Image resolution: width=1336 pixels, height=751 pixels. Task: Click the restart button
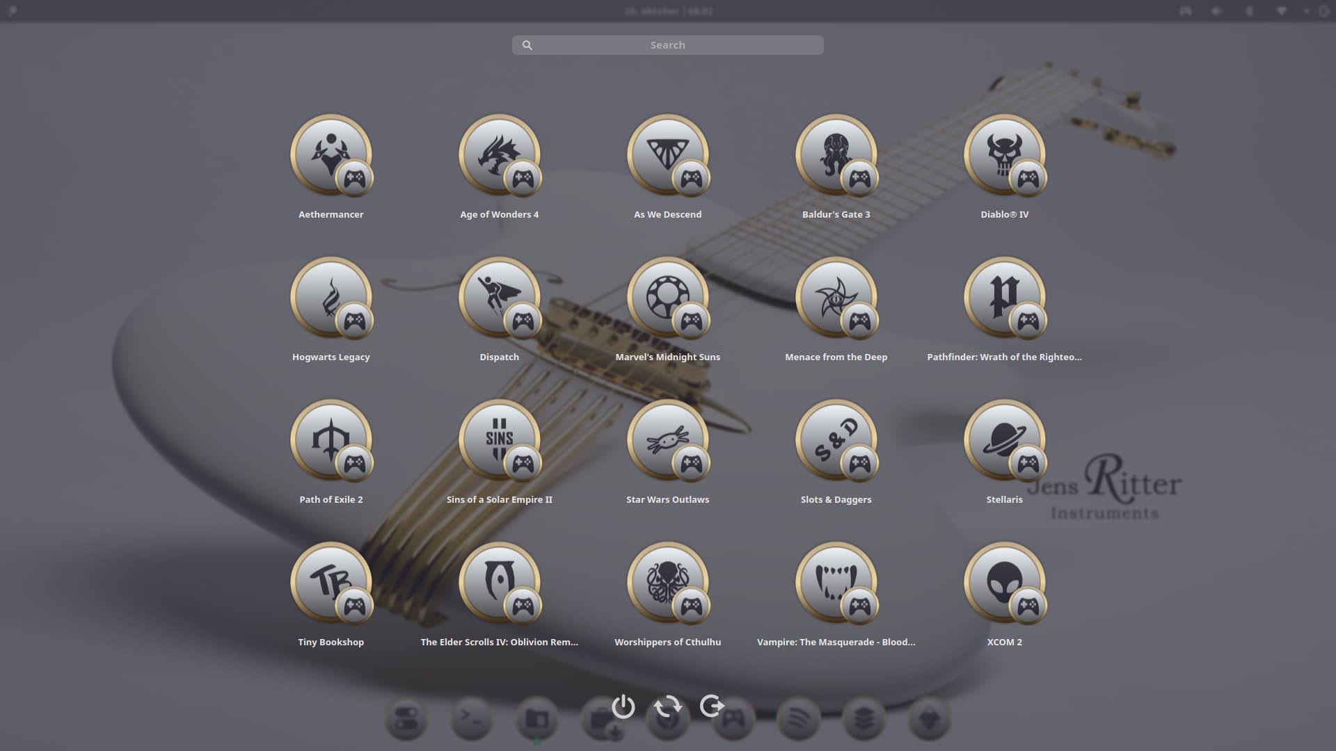pos(667,706)
